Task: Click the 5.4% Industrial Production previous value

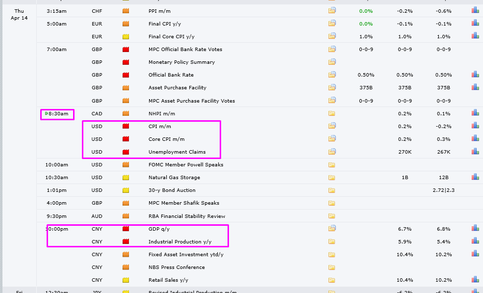Action: pyautogui.click(x=444, y=242)
